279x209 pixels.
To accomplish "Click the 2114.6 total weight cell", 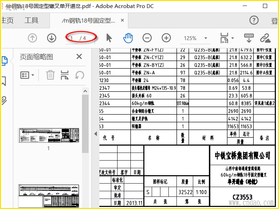I will (246, 73).
